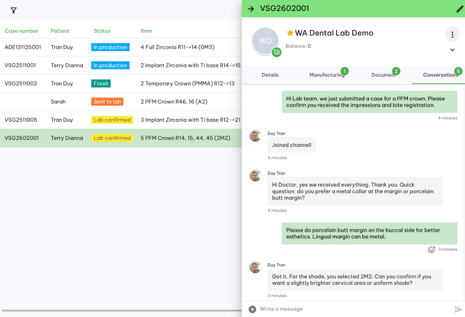Open the filter panel

click(13, 10)
